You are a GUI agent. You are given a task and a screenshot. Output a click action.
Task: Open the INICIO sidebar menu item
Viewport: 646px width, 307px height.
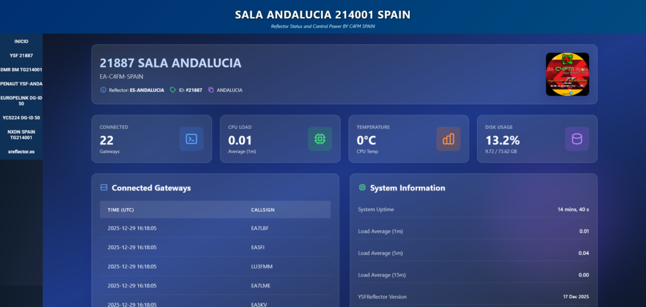[x=21, y=41]
